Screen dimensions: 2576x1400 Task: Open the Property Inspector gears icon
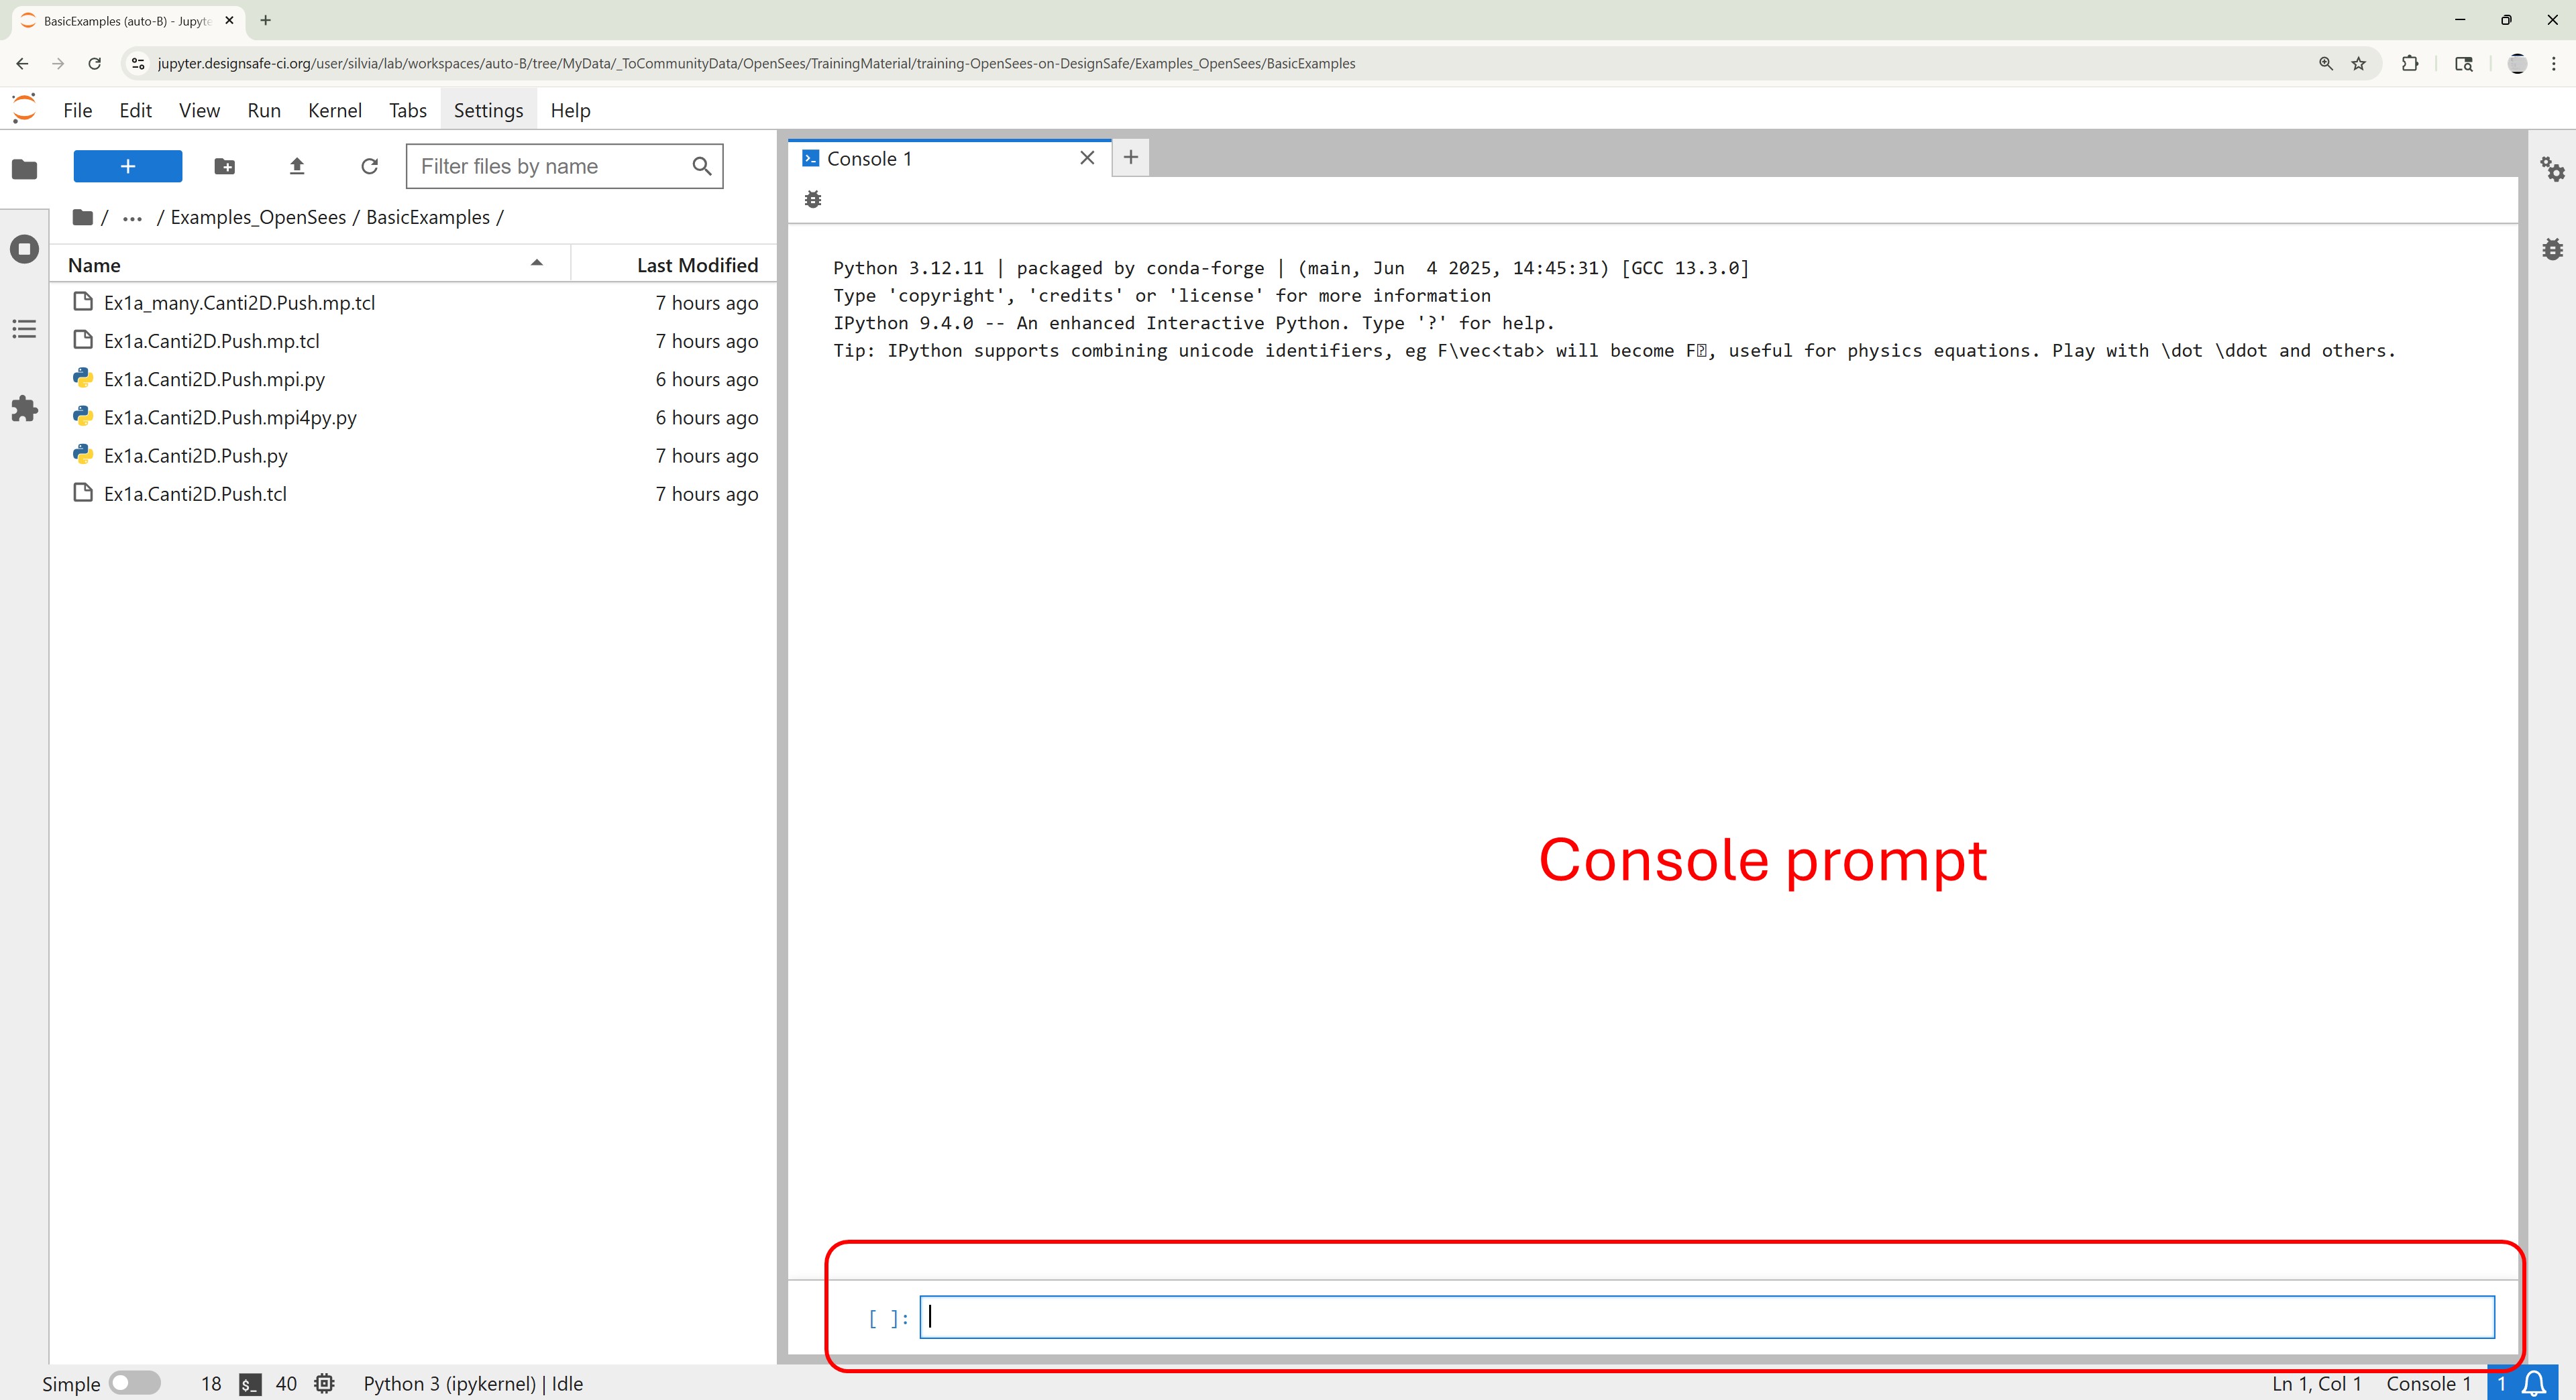[x=2552, y=169]
